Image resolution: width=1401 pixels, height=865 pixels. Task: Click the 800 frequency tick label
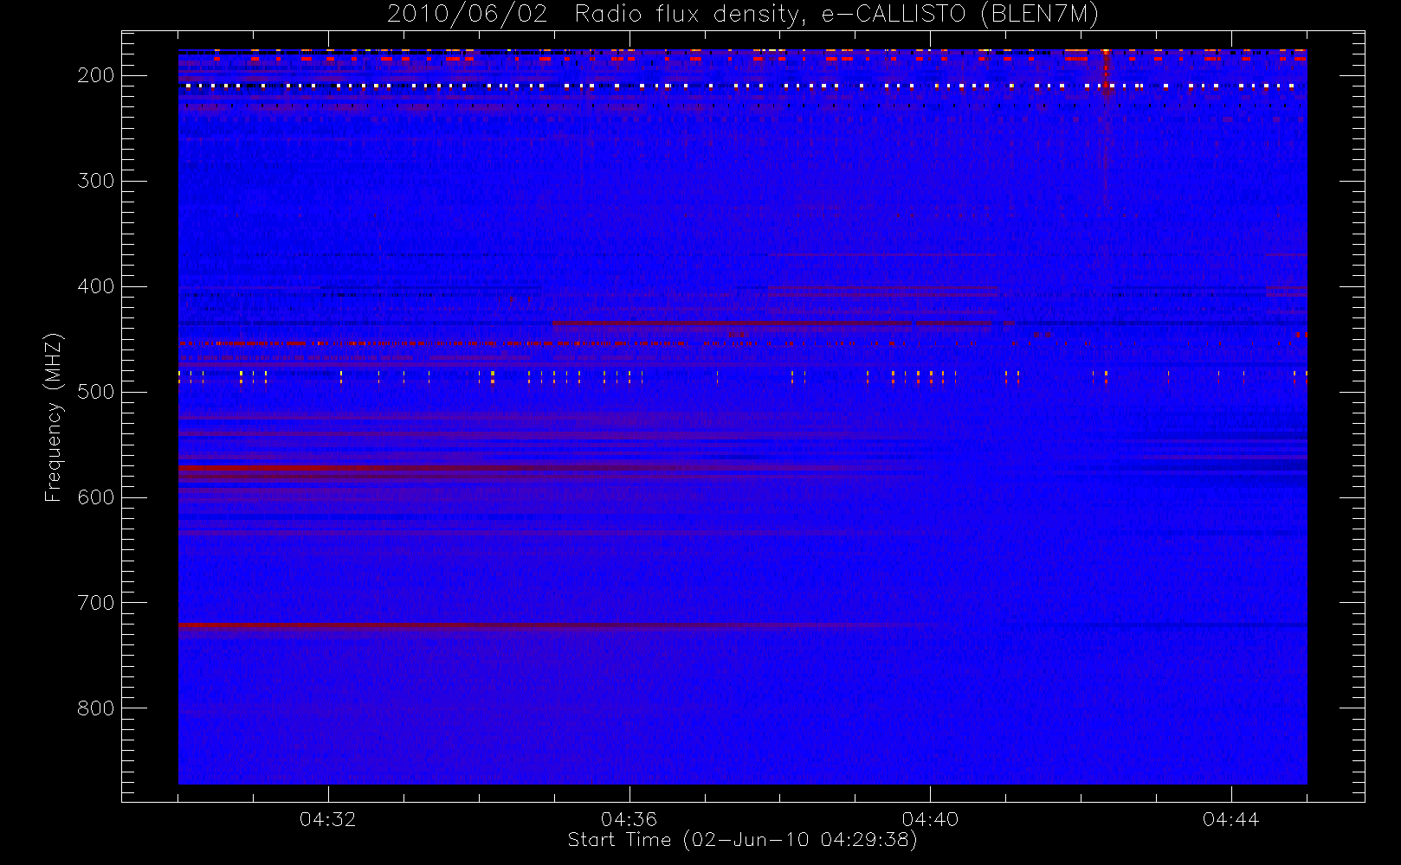pos(96,708)
